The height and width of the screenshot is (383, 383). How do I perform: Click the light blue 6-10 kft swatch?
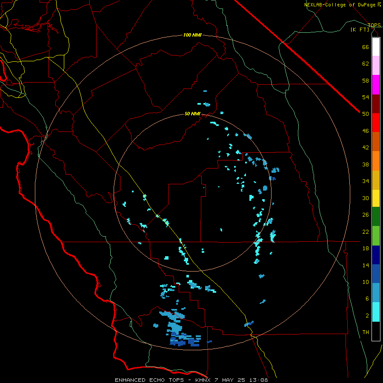coord(376,293)
